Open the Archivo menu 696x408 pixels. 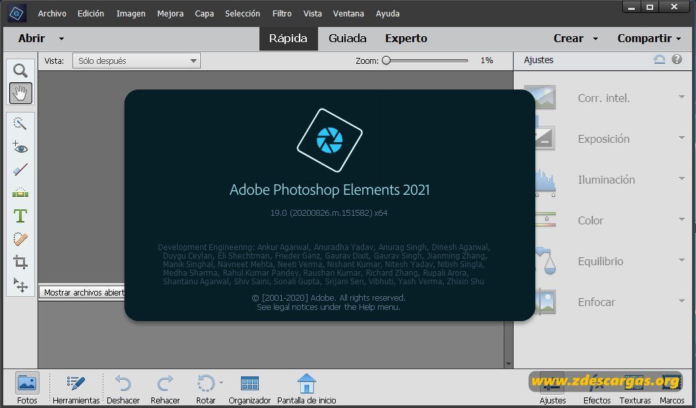[x=52, y=14]
